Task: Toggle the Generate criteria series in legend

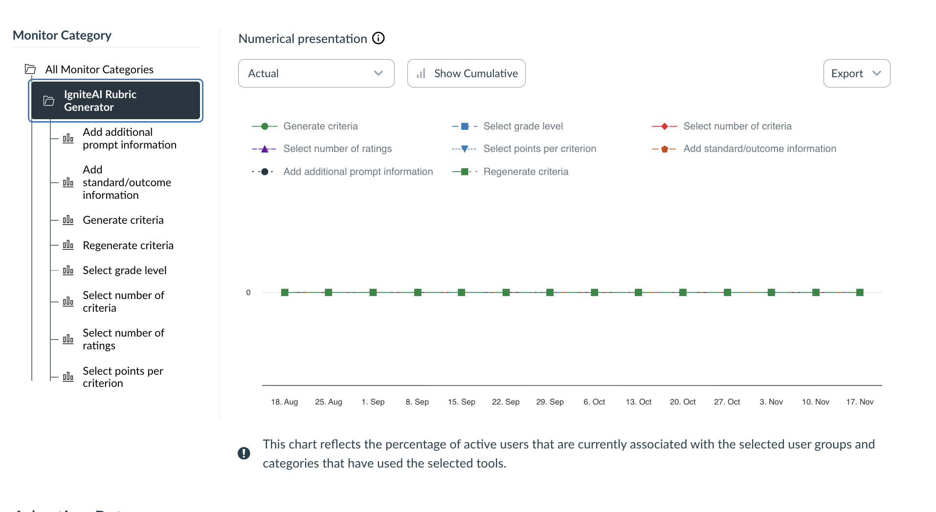Action: pos(320,126)
